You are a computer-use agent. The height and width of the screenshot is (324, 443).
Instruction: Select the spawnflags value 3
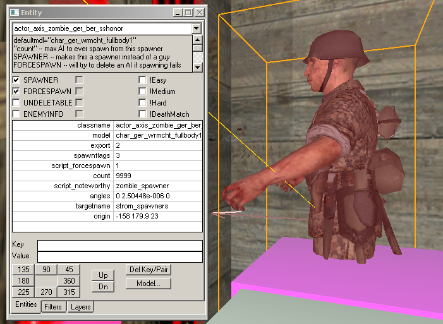pos(118,155)
